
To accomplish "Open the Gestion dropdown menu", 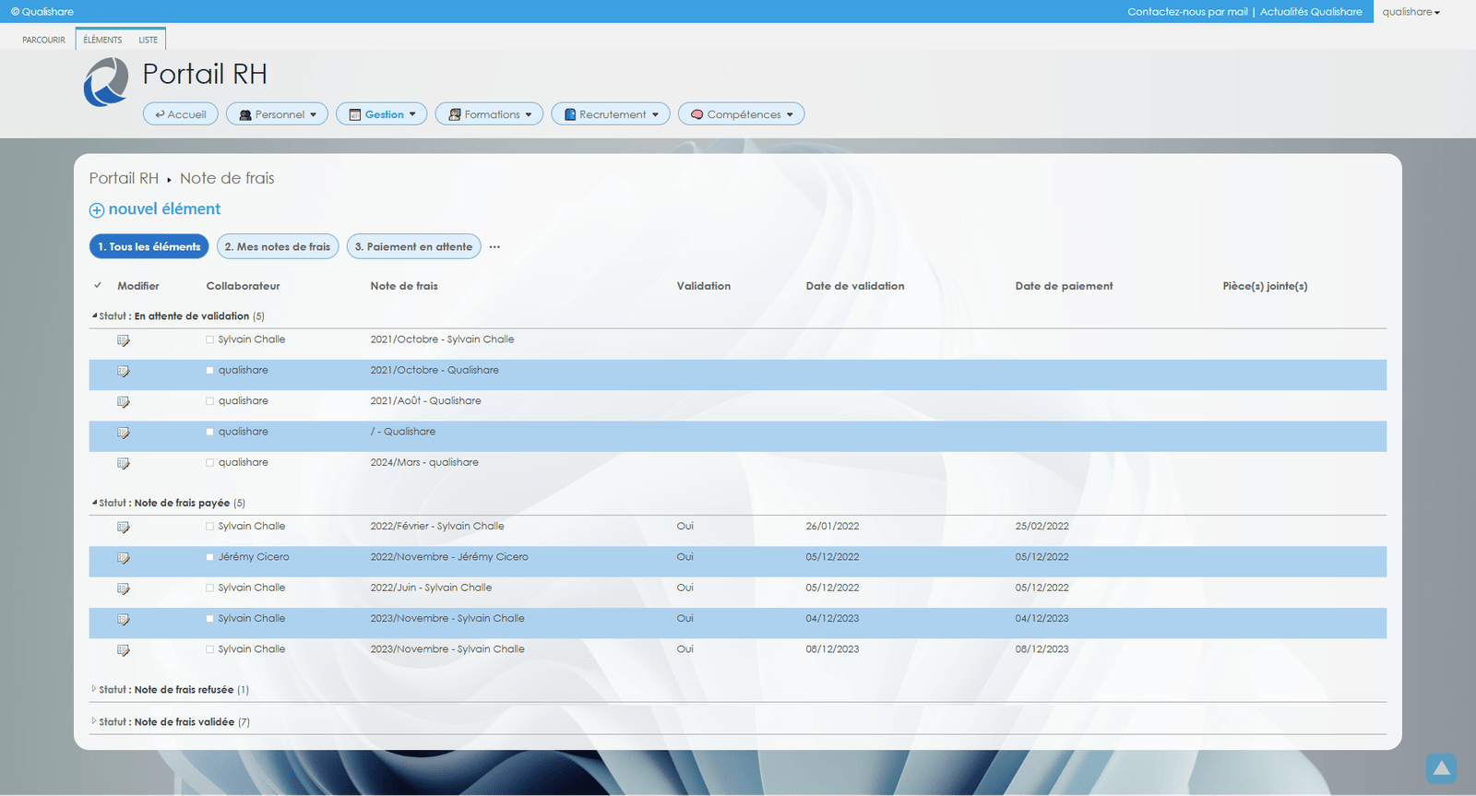I will click(381, 114).
